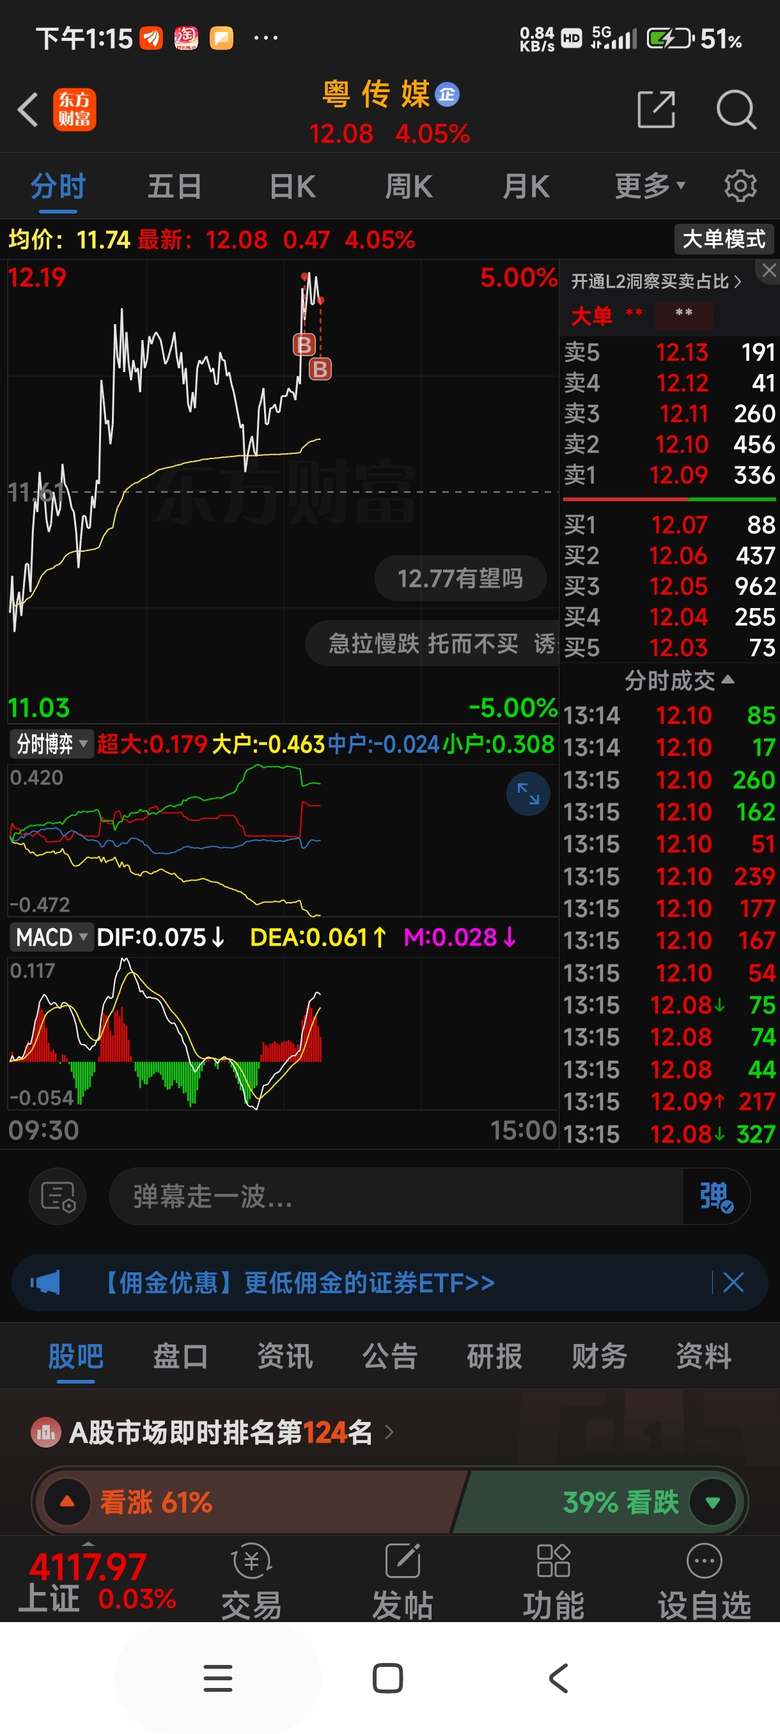Open the 股吧 tab

[75, 1355]
